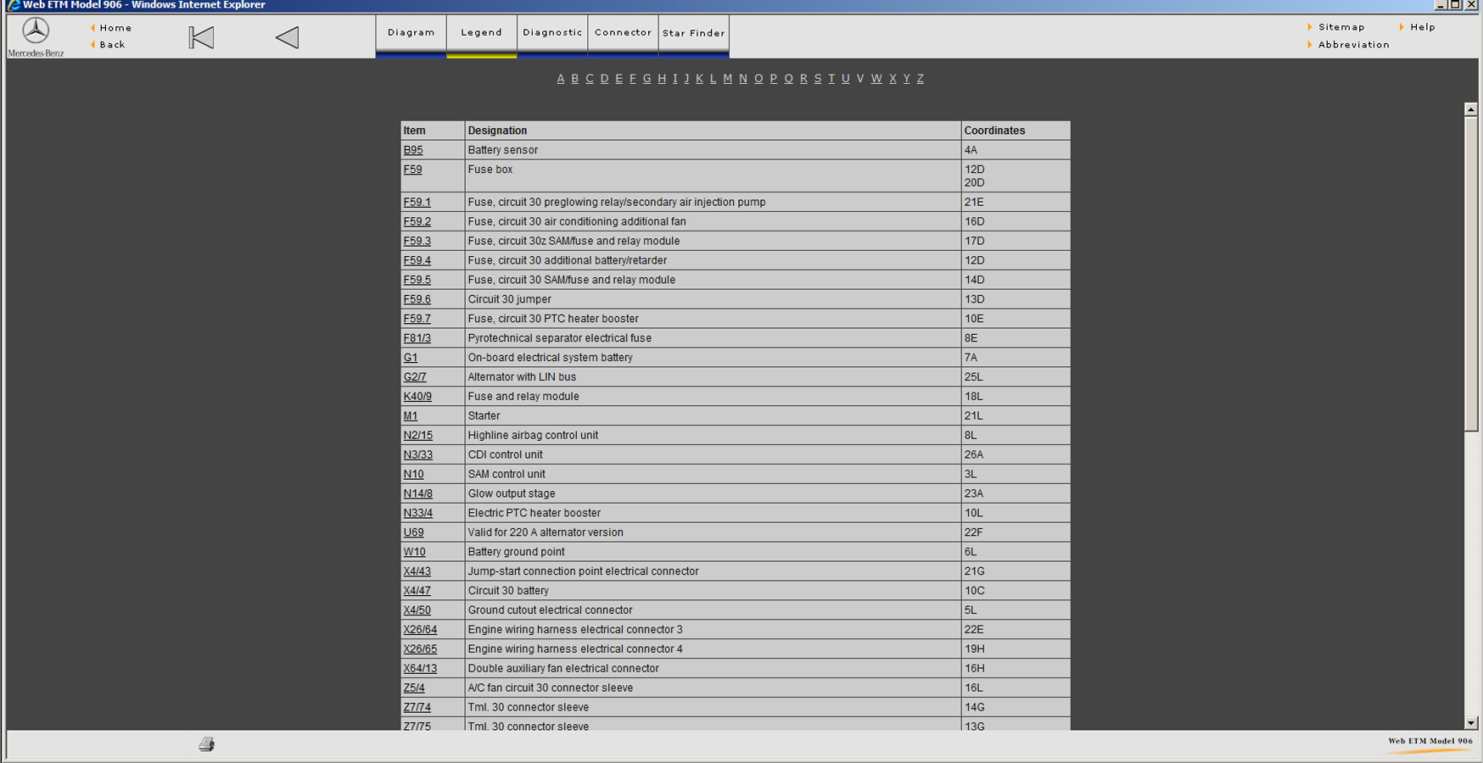The height and width of the screenshot is (763, 1483).
Task: Select item G2/7 Alternator link
Action: pyautogui.click(x=415, y=377)
